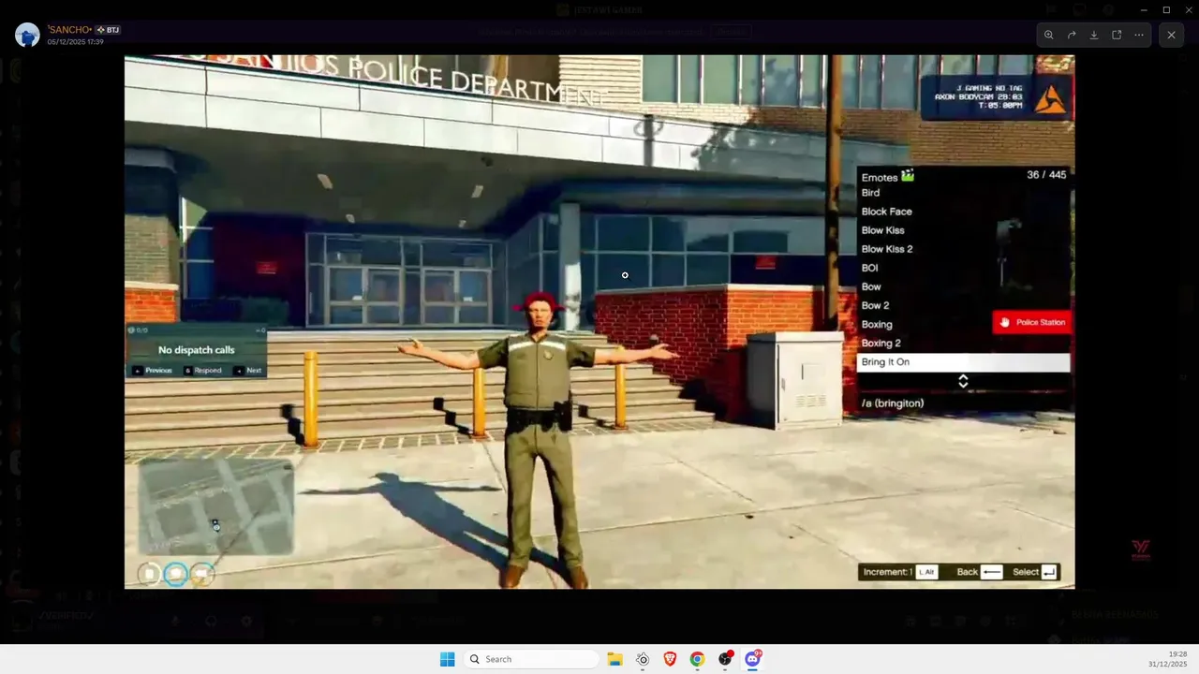Click Previous in the dispatch panel
This screenshot has width=1199, height=674.
(x=153, y=371)
